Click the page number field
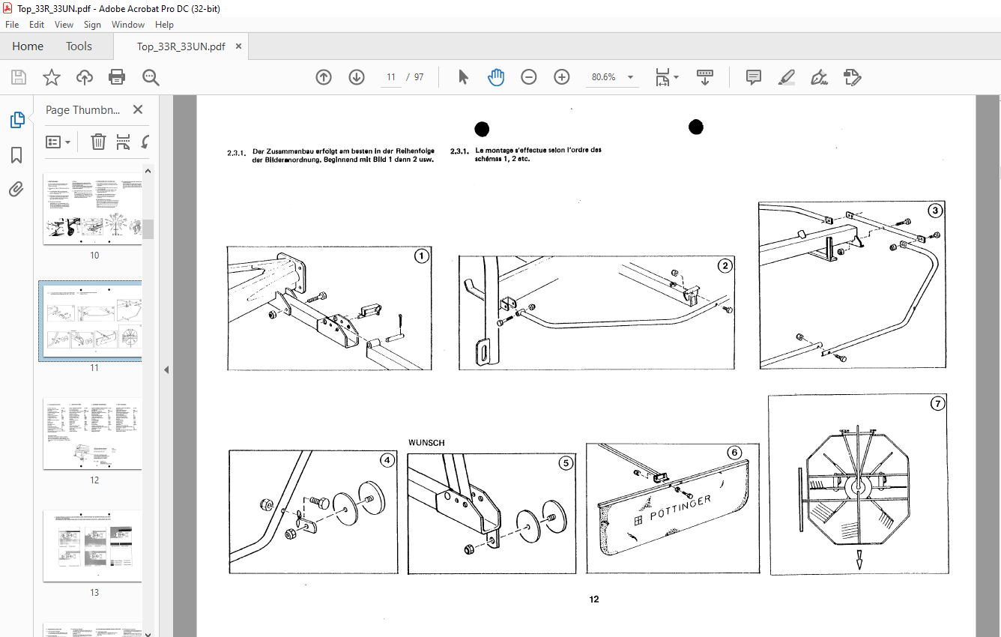The height and width of the screenshot is (637, 1001). click(x=390, y=77)
